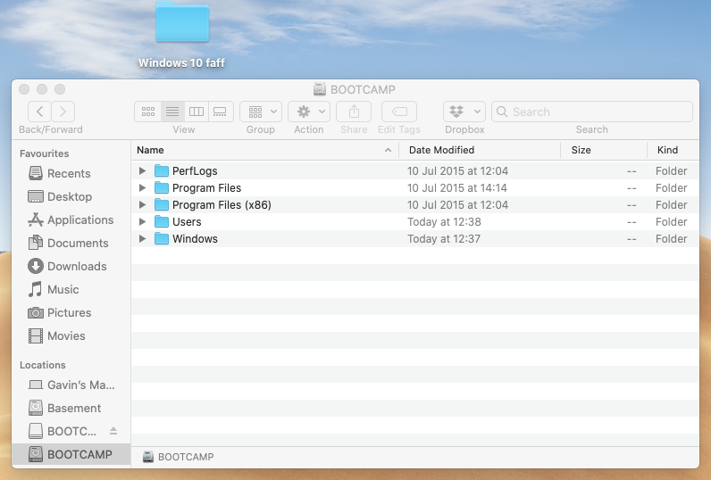Open the Dropbox toolbar menu
711x480 pixels.
(464, 112)
